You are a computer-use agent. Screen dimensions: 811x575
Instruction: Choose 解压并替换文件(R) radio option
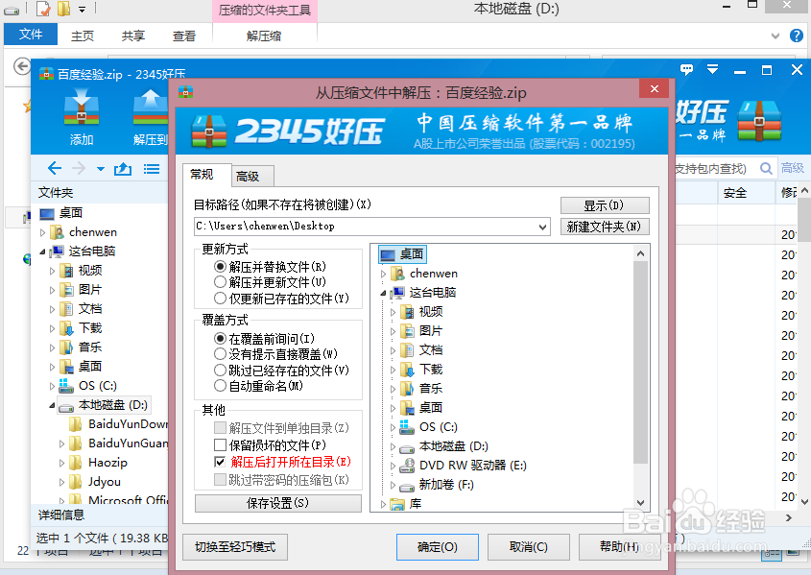[x=221, y=266]
